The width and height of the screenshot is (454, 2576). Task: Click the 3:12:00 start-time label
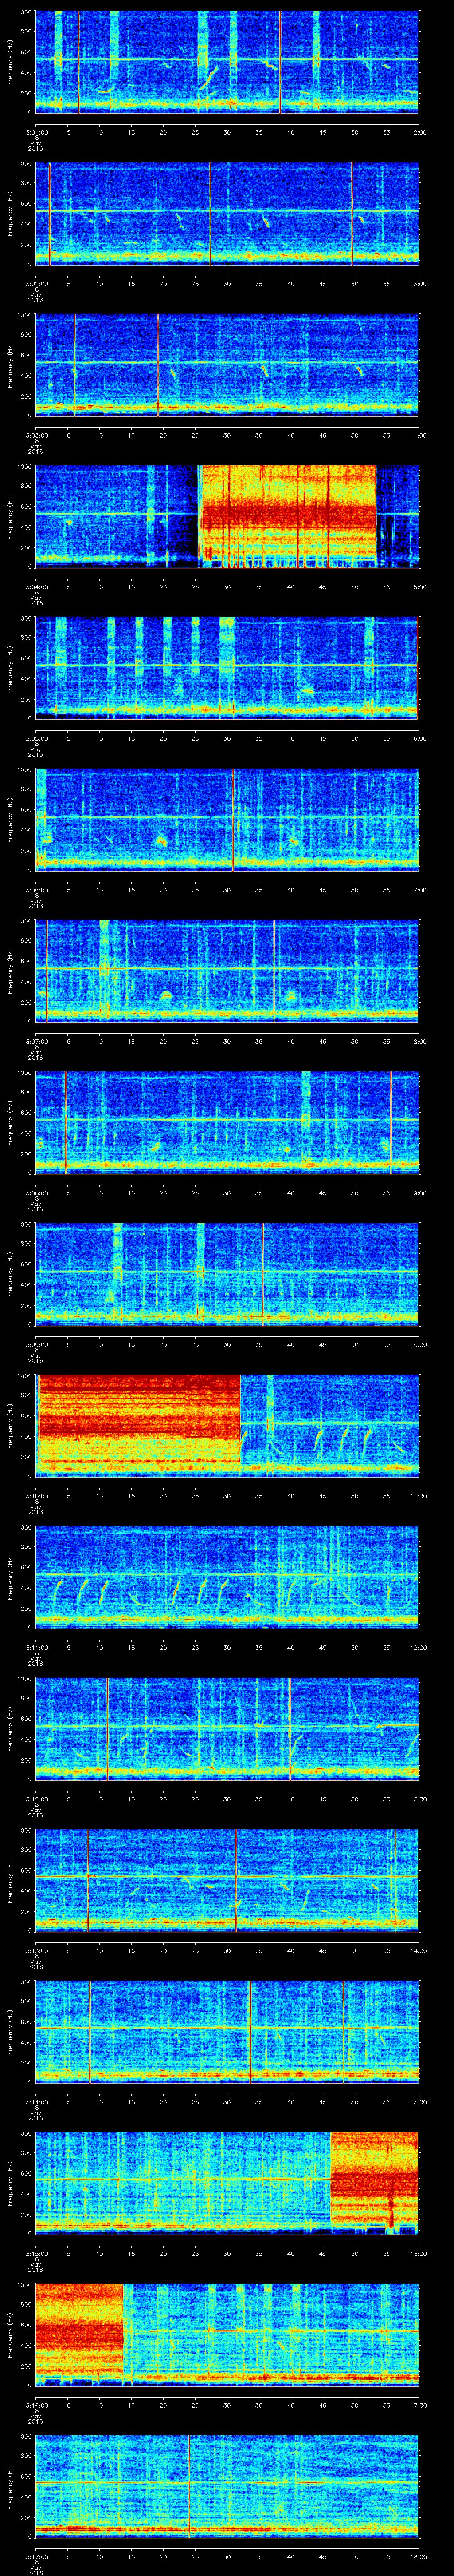(x=36, y=1799)
